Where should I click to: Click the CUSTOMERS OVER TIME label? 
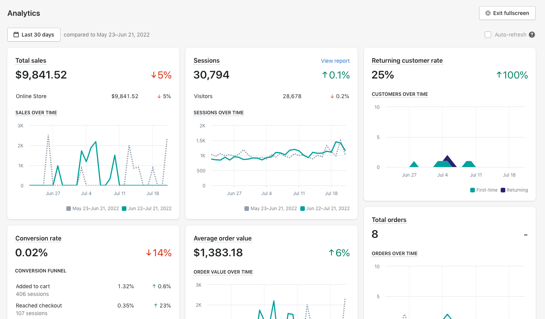400,94
